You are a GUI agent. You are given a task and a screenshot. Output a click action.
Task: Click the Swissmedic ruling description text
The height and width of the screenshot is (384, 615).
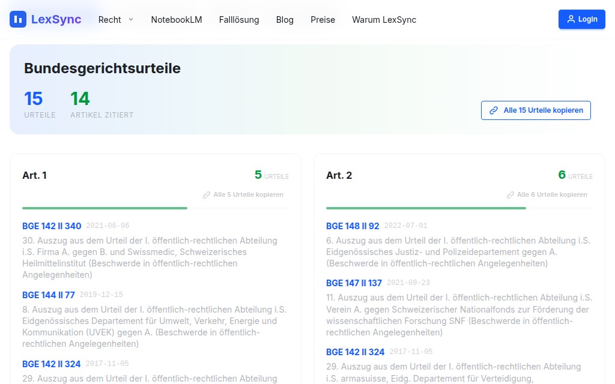tap(150, 258)
